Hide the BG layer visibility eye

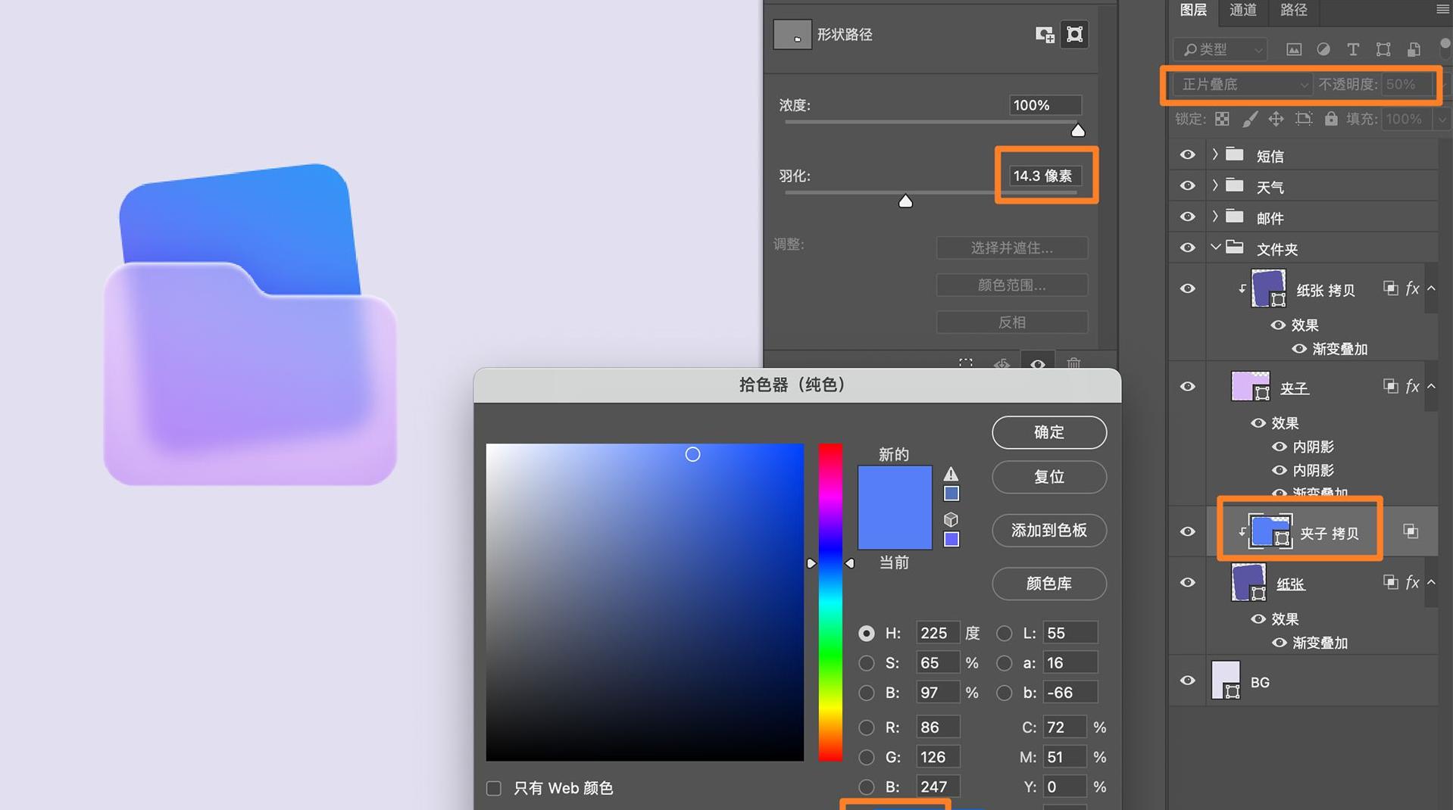[x=1186, y=681]
